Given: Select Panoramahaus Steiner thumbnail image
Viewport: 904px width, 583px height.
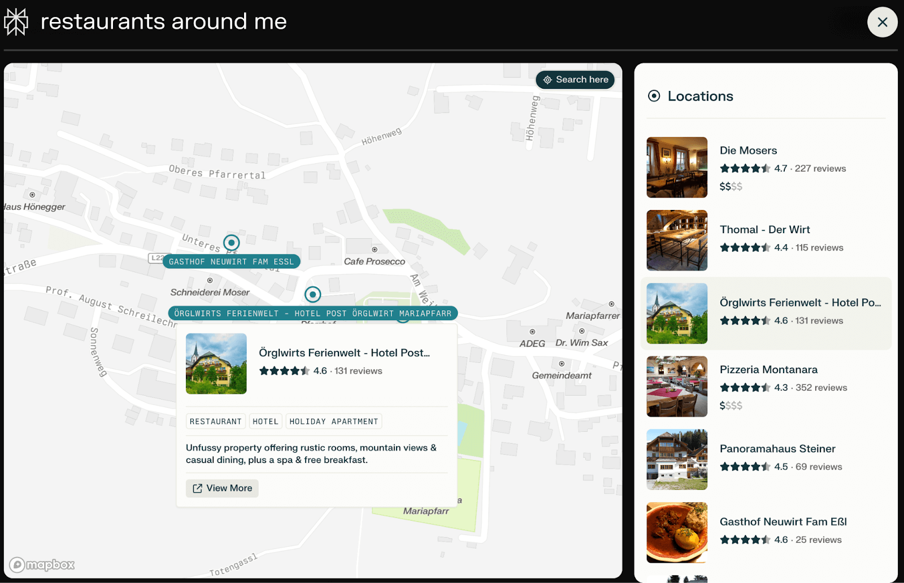Looking at the screenshot, I should tap(677, 459).
